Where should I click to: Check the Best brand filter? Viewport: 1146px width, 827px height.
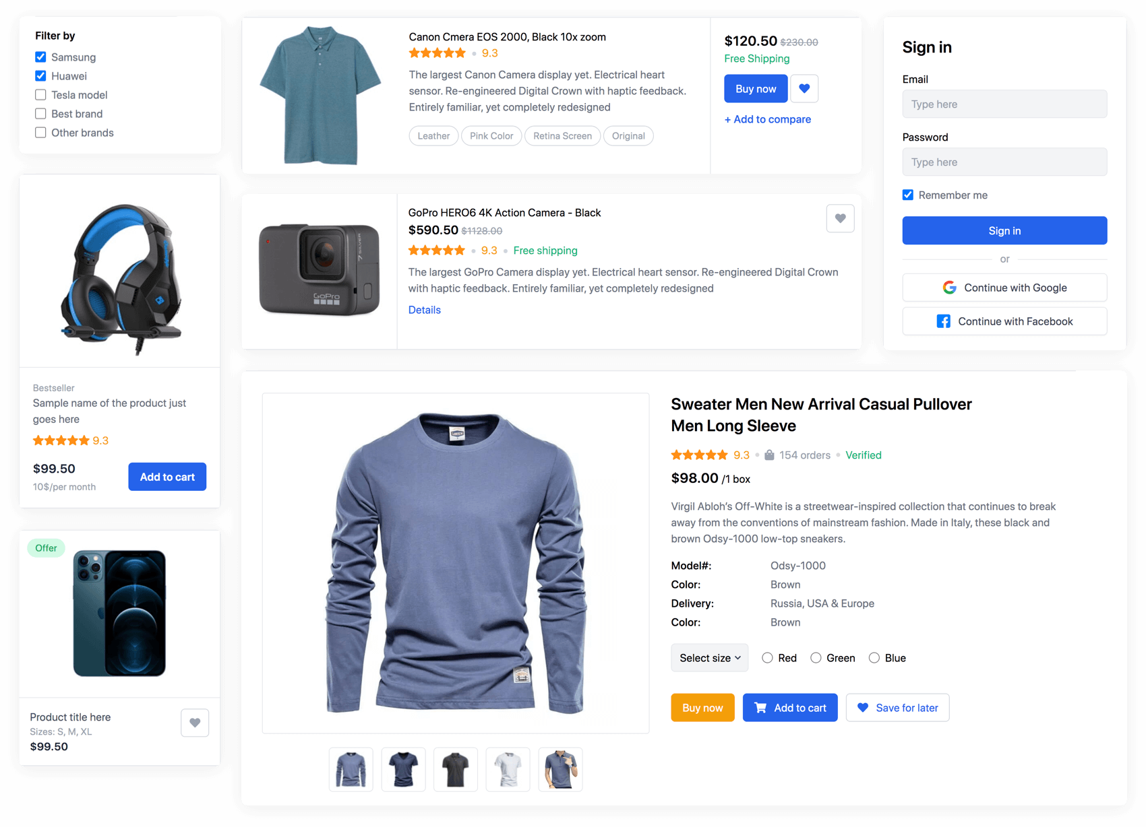pos(40,114)
